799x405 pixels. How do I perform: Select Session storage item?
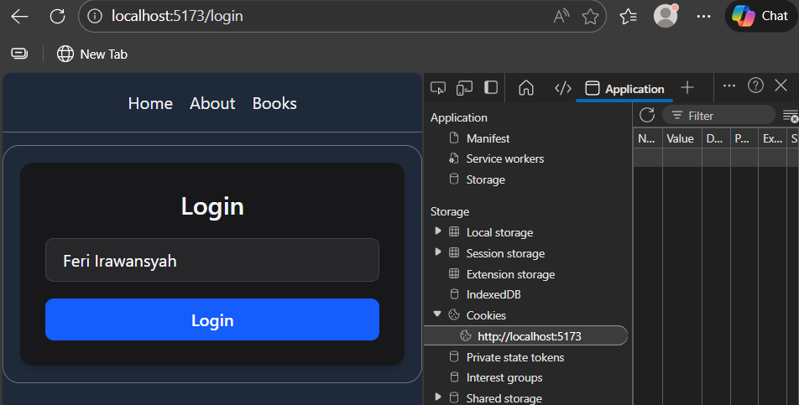tap(505, 253)
